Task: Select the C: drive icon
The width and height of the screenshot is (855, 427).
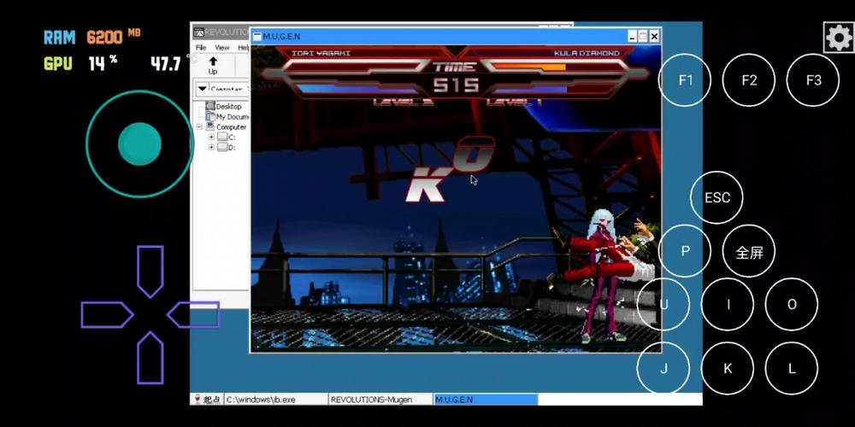Action: coord(222,137)
